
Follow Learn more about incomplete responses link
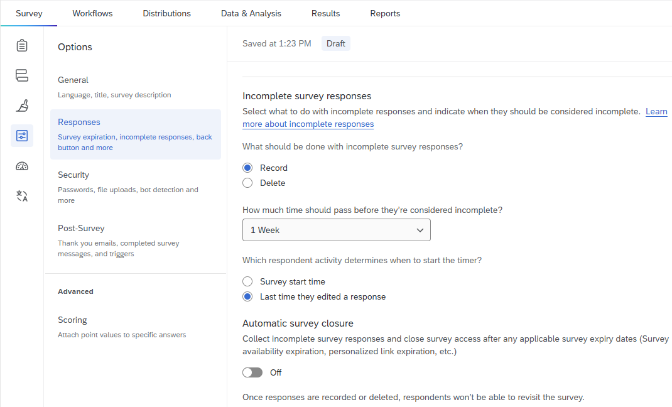(308, 124)
